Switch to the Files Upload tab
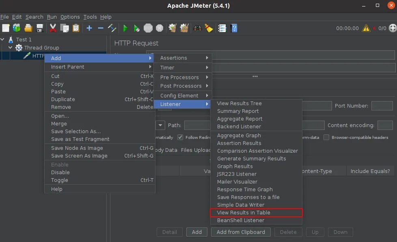The height and width of the screenshot is (242, 397). [196, 150]
